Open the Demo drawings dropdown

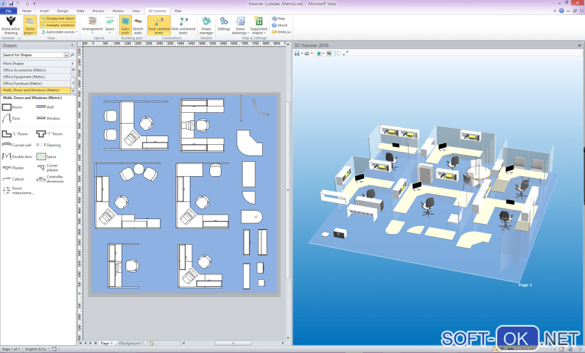click(240, 25)
